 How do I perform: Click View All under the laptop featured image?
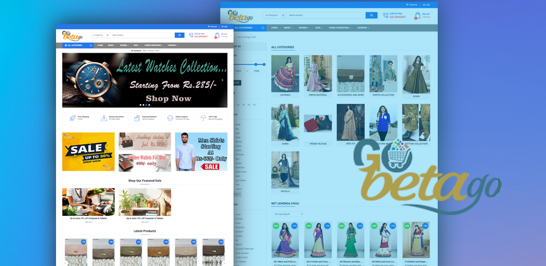(x=89, y=222)
